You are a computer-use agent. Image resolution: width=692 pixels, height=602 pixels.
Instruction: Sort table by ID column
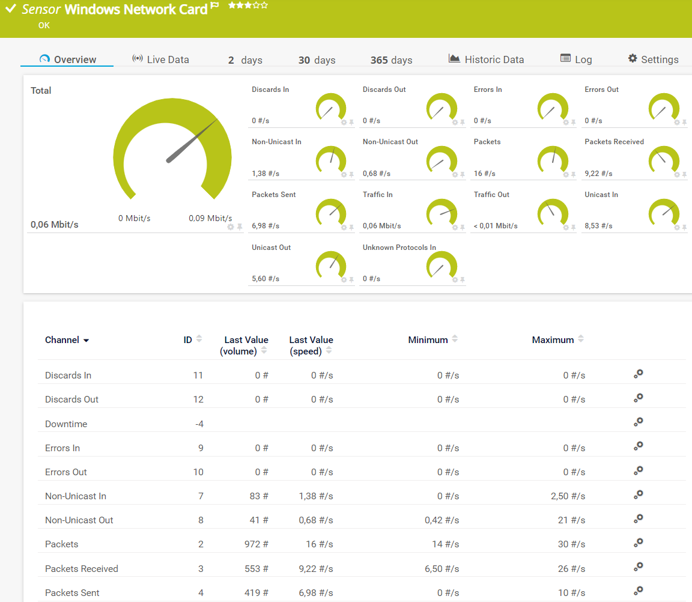tap(199, 339)
